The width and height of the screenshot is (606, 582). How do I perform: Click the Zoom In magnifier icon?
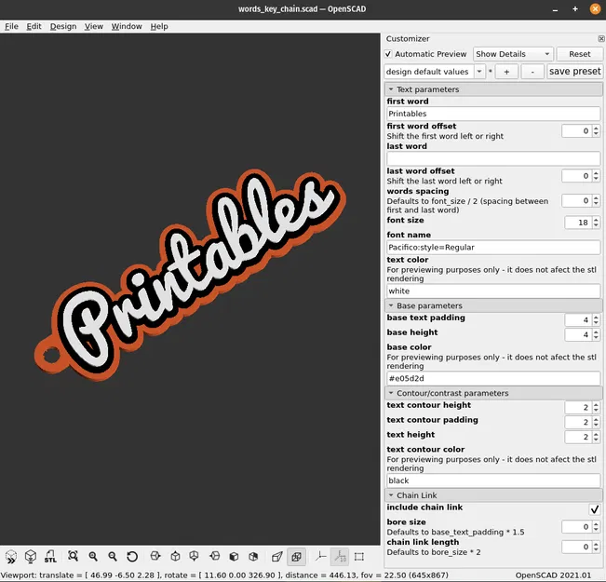93,557
